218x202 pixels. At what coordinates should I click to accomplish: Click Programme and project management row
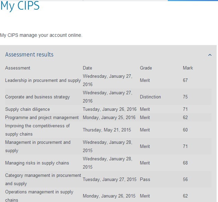[108, 117]
